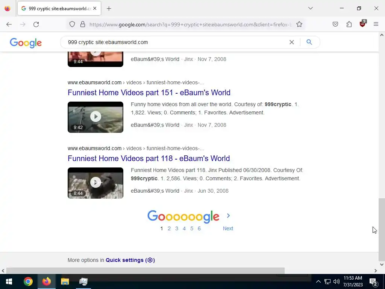Open the tracking protection shield icon
This screenshot has height=289, width=385.
point(72,24)
